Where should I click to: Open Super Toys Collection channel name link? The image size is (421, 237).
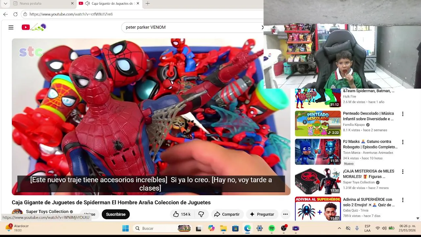coord(47,212)
